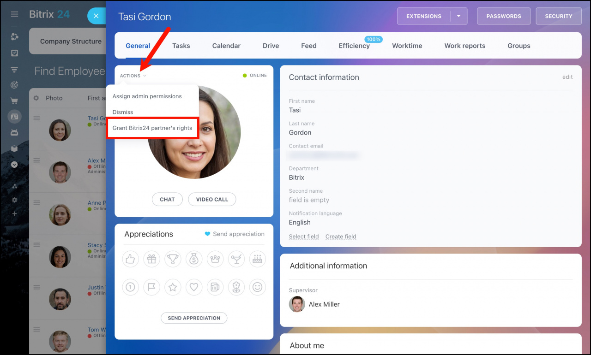This screenshot has width=591, height=355.
Task: Choose the cocktail glass appreciation icon
Action: tap(236, 259)
